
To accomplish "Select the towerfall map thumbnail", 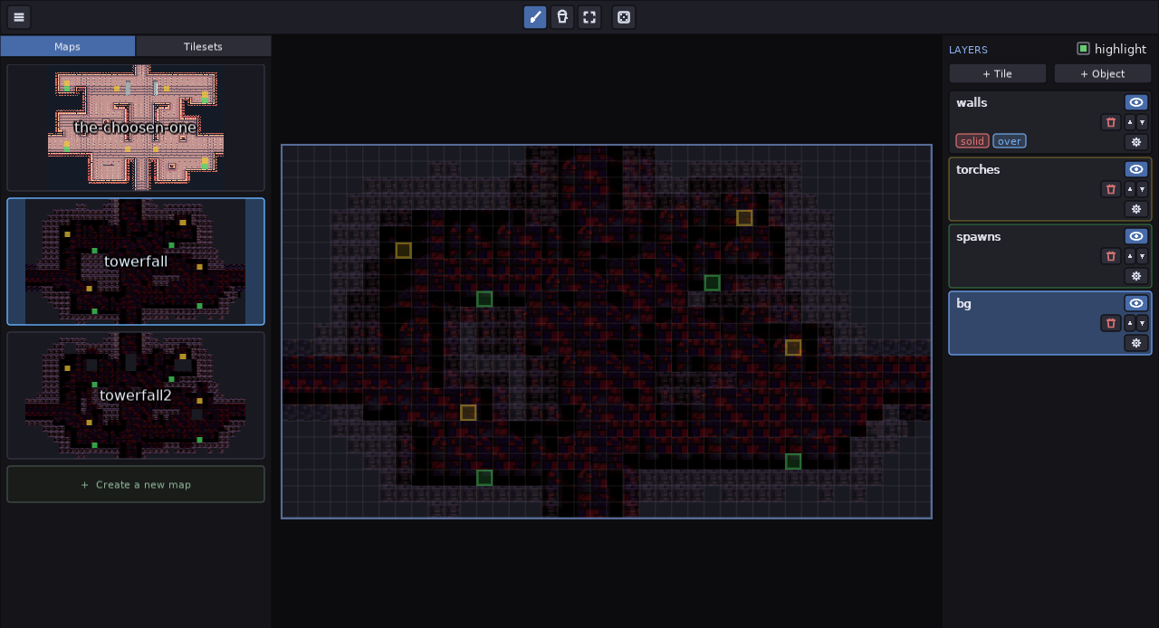I will 136,262.
